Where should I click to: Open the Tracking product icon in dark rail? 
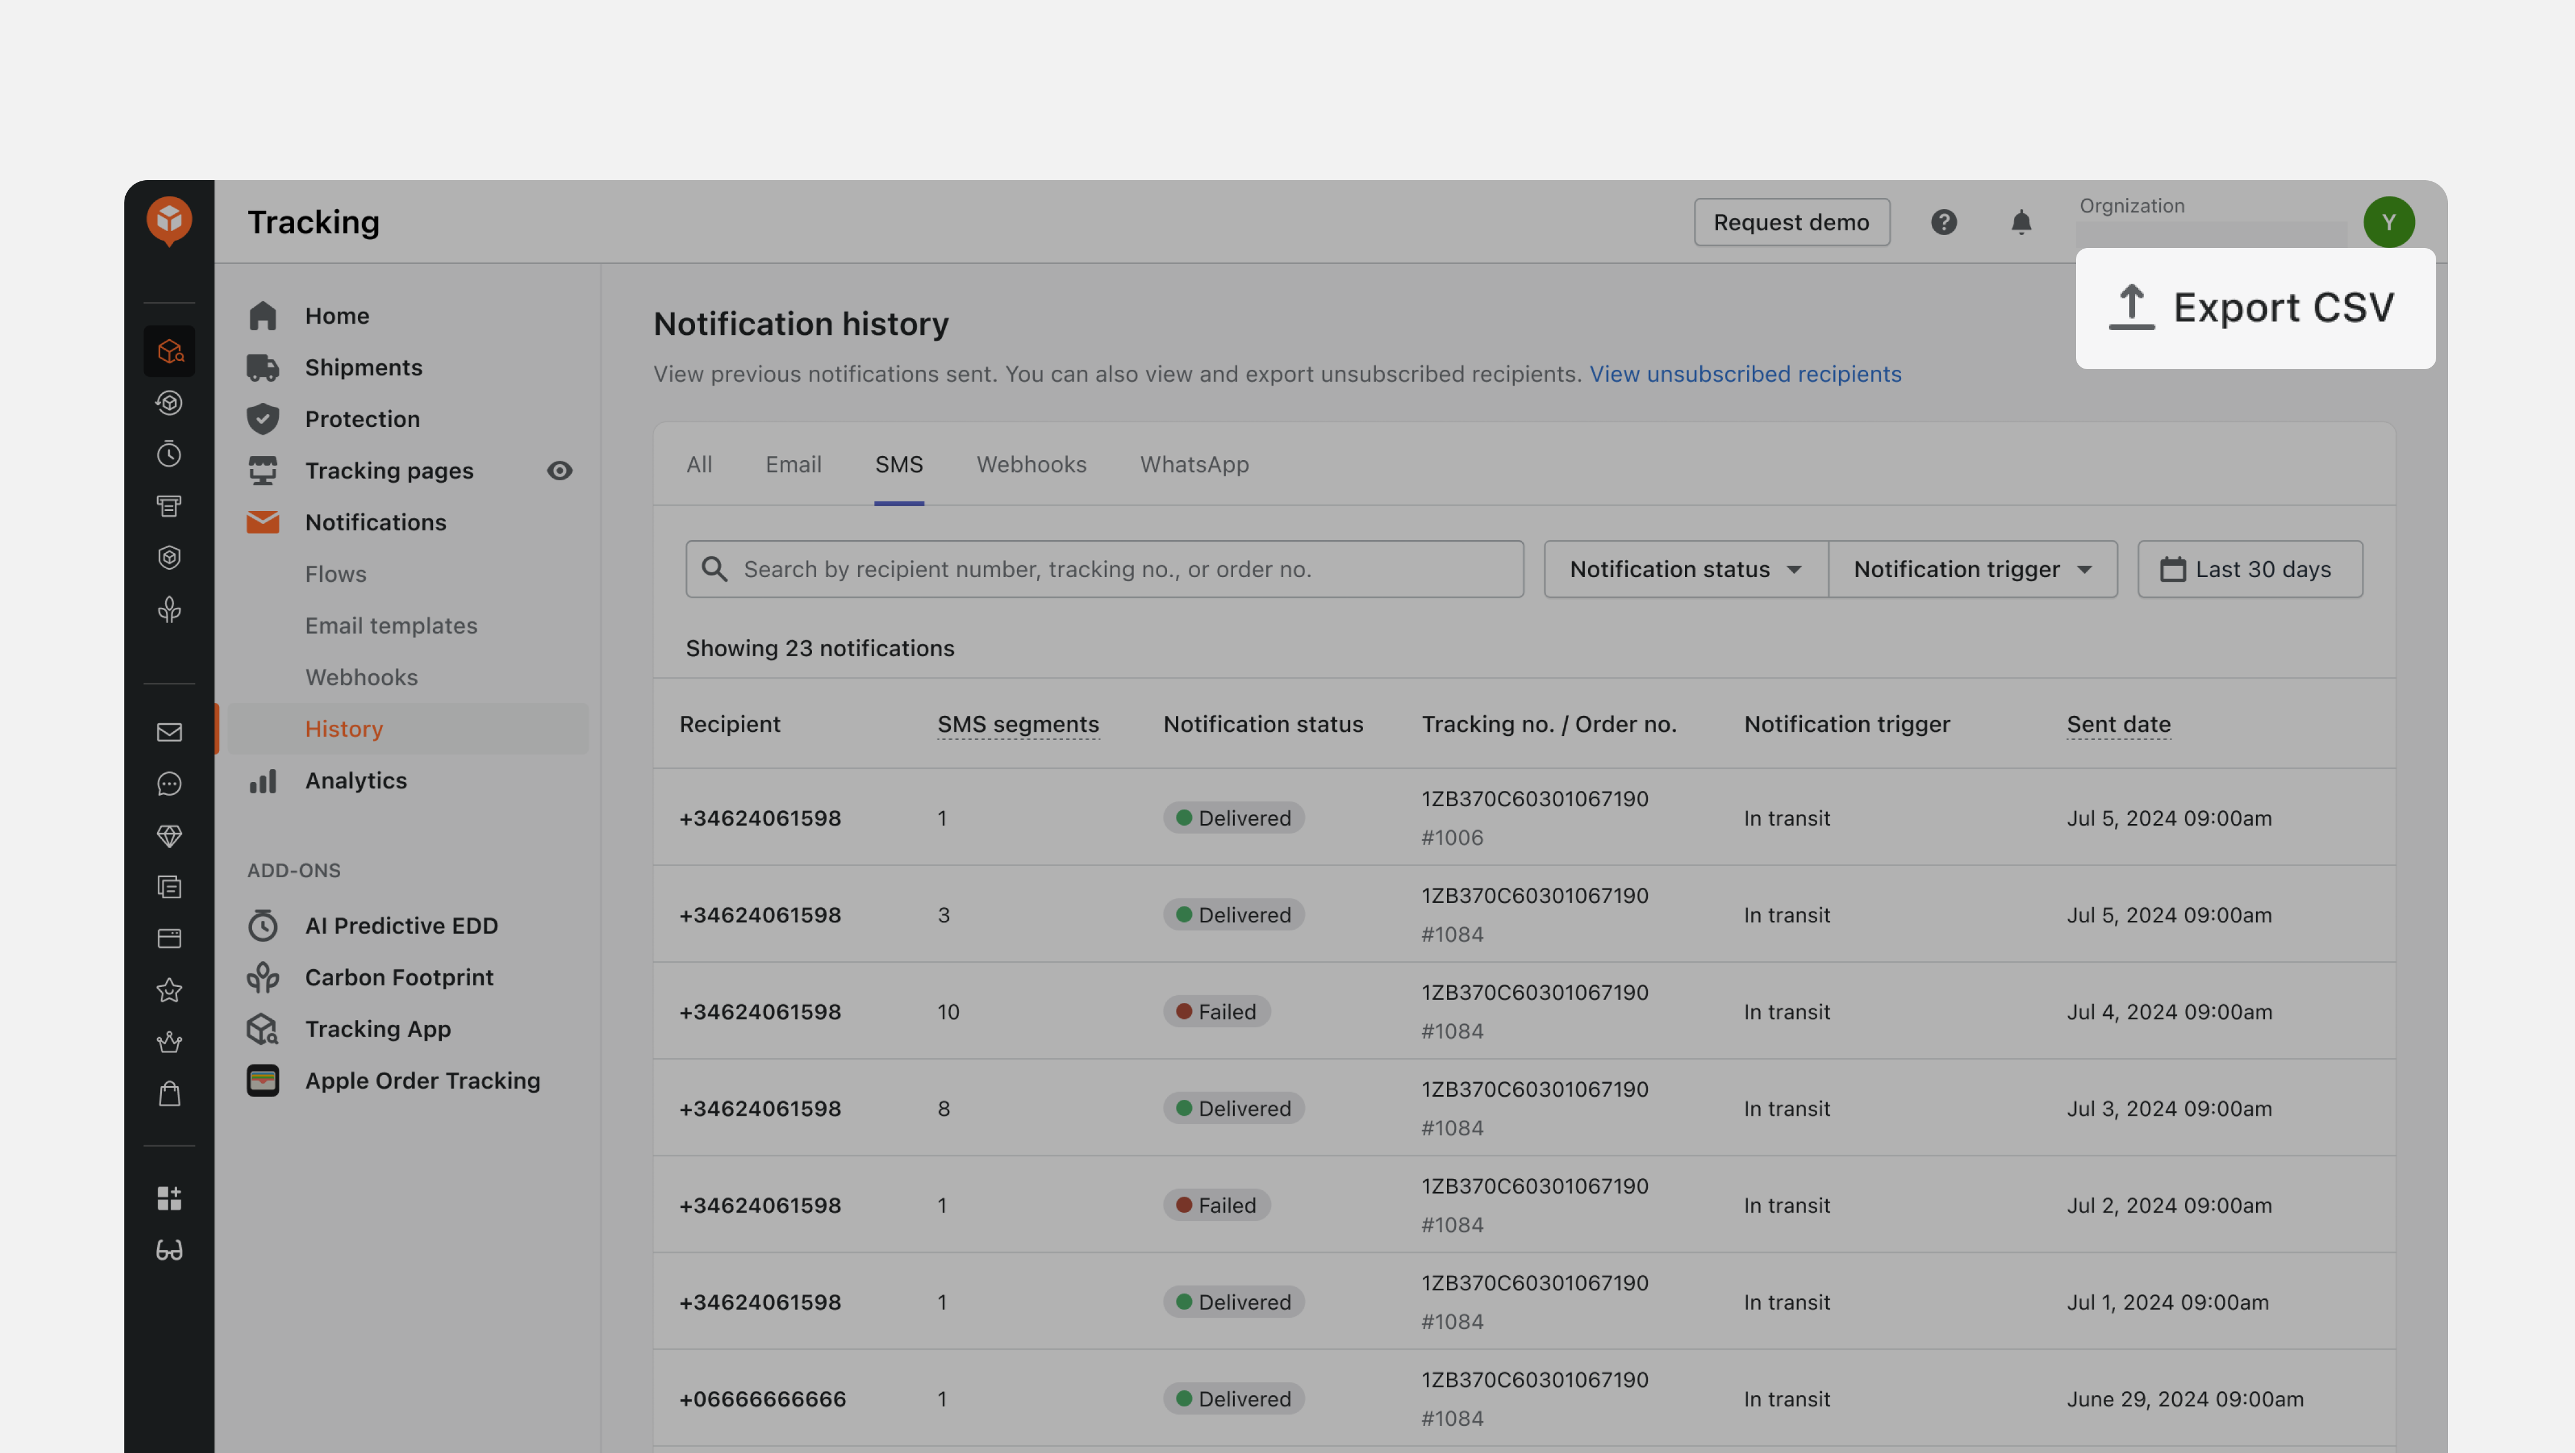pyautogui.click(x=169, y=351)
